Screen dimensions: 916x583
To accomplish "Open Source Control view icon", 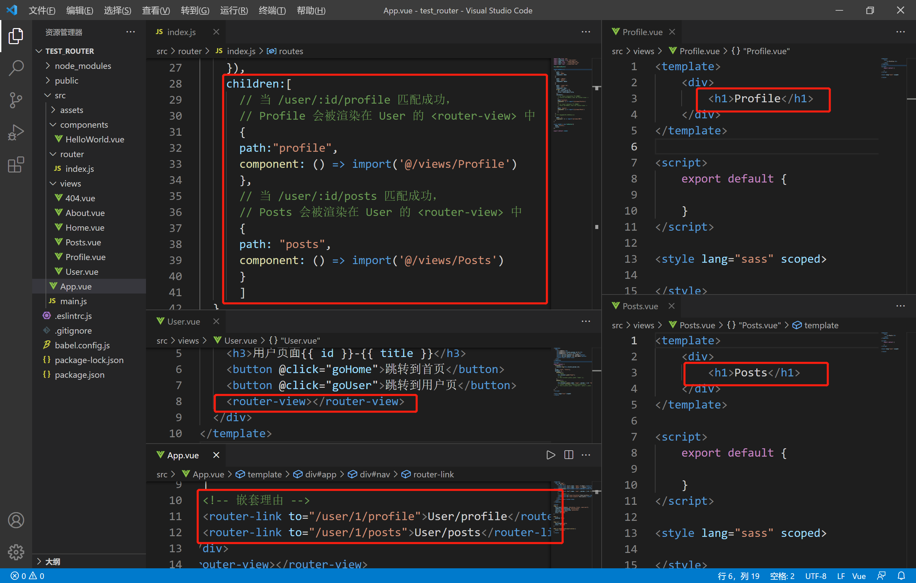I will (x=16, y=101).
